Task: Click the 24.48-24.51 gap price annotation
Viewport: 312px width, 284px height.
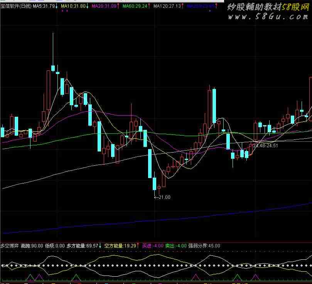Action: click(x=266, y=146)
